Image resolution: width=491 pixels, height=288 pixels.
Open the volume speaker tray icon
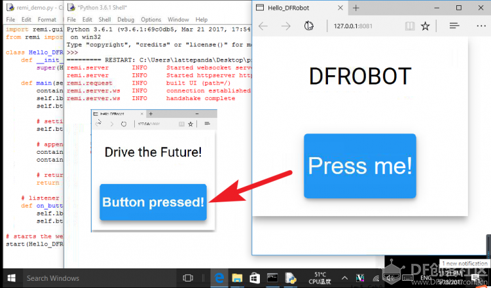(390, 278)
